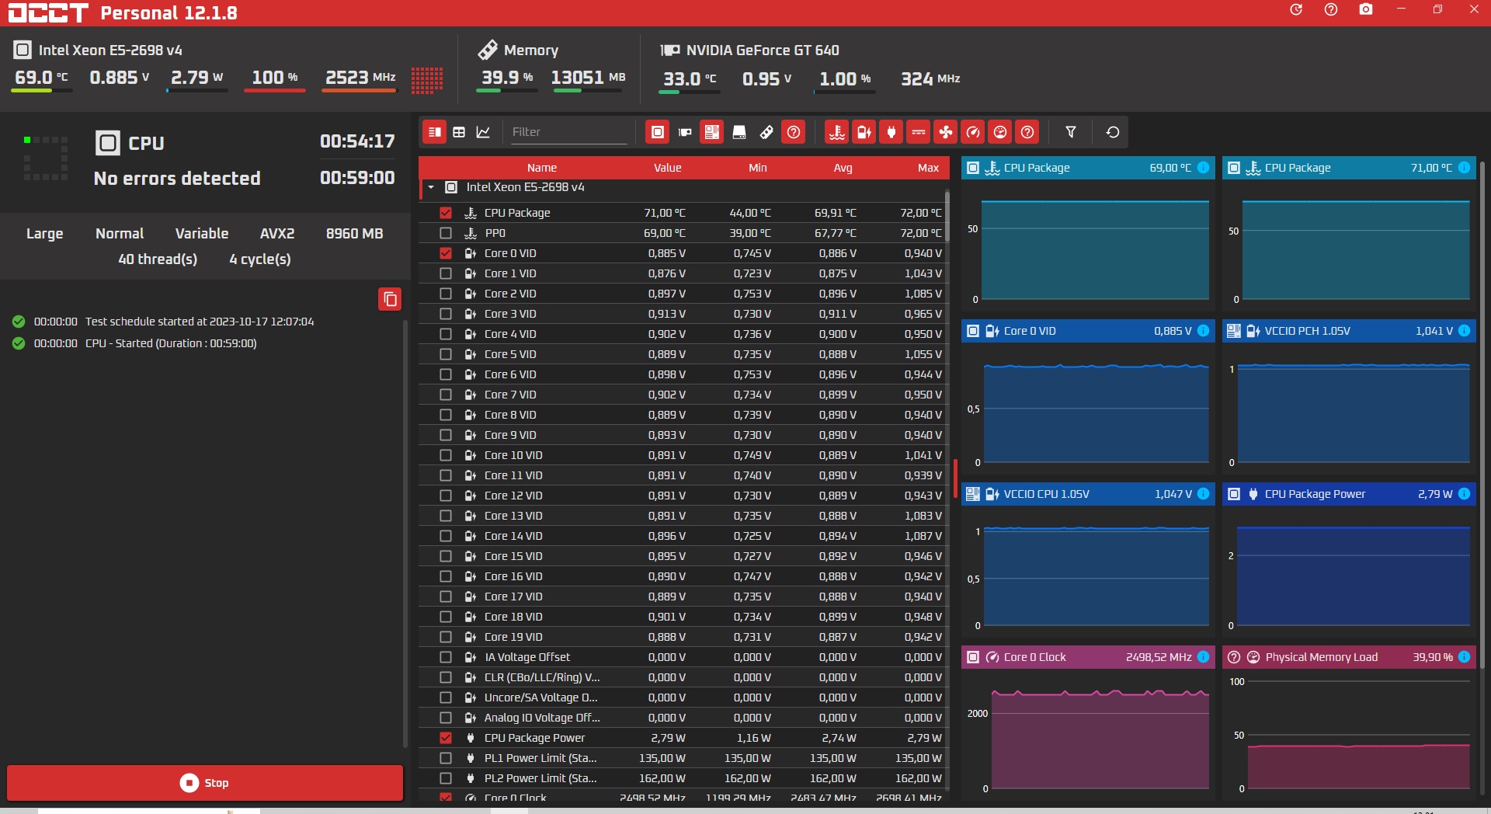Viewport: 1491px width, 814px height.
Task: Click the update check icon in title bar
Action: [1296, 9]
